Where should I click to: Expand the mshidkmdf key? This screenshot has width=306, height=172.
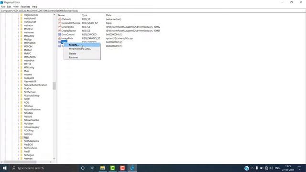pos(19,18)
